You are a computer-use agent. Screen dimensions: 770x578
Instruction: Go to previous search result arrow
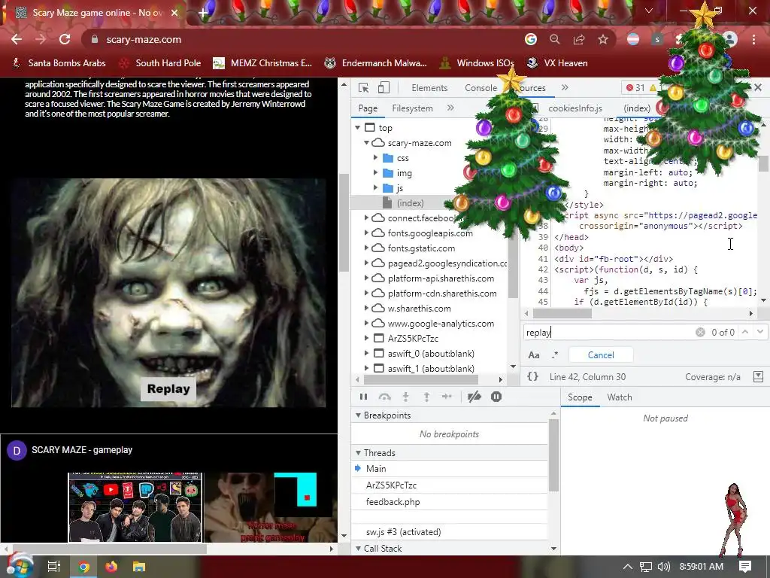(745, 332)
